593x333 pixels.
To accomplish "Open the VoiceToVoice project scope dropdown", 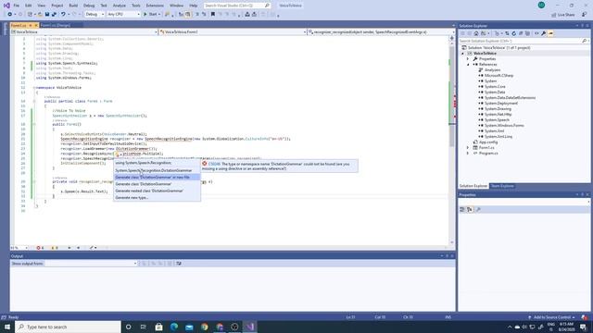I will [x=84, y=32].
